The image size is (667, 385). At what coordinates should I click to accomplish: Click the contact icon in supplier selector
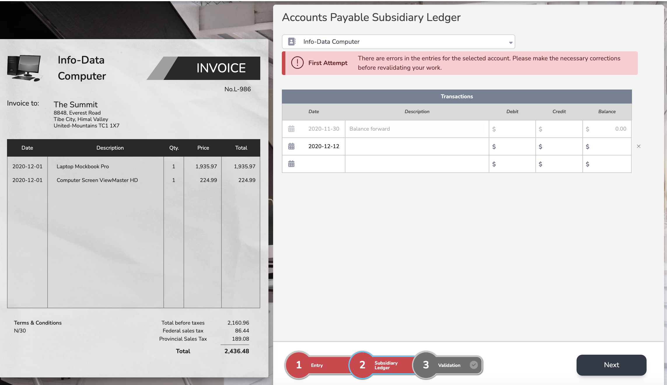click(x=291, y=42)
